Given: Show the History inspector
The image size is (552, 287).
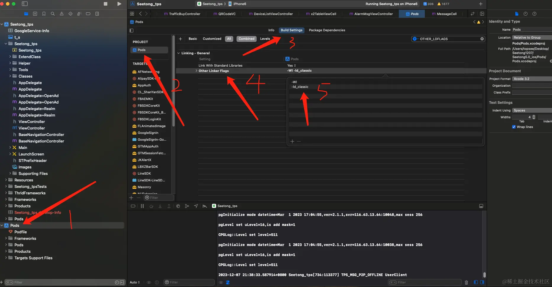Looking at the screenshot, I should 525,14.
